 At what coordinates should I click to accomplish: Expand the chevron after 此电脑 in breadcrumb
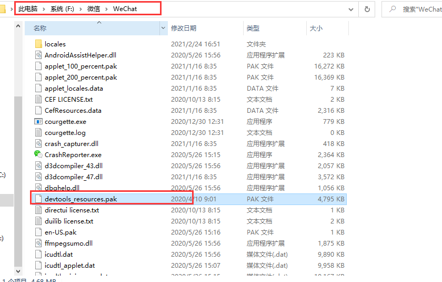tap(44, 9)
